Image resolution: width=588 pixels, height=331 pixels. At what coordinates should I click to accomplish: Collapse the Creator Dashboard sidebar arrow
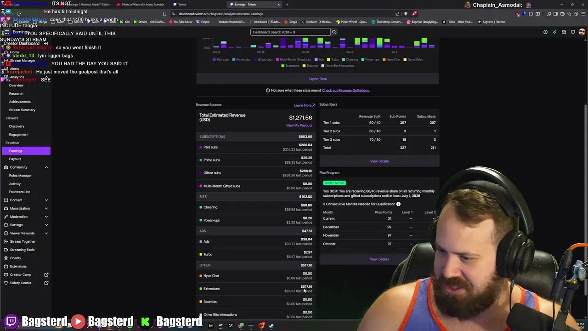click(46, 44)
